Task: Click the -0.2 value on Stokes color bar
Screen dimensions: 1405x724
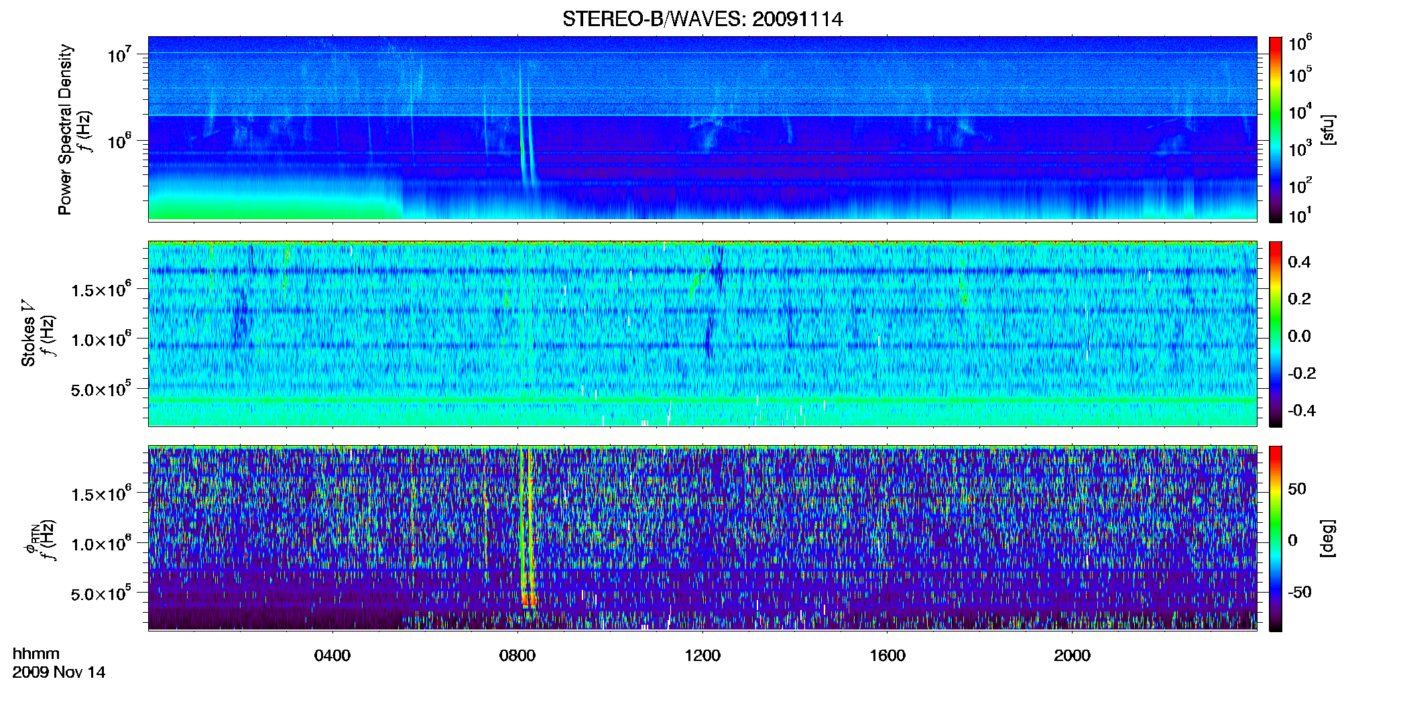Action: [1302, 373]
